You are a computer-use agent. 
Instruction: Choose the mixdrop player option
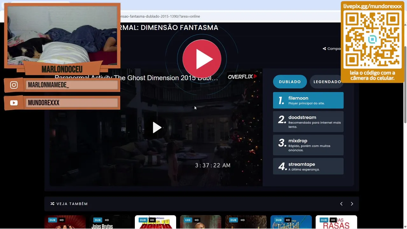tap(308, 145)
